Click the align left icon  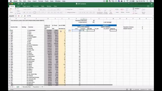click(49, 12)
